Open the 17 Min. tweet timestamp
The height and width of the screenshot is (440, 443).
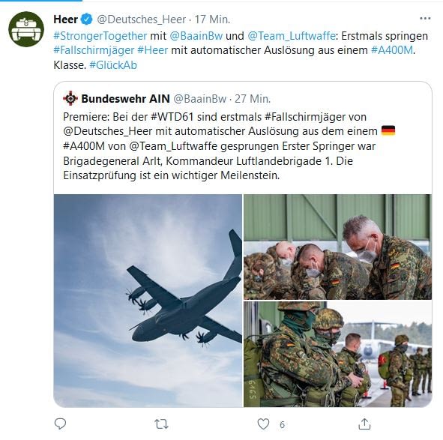[212, 19]
